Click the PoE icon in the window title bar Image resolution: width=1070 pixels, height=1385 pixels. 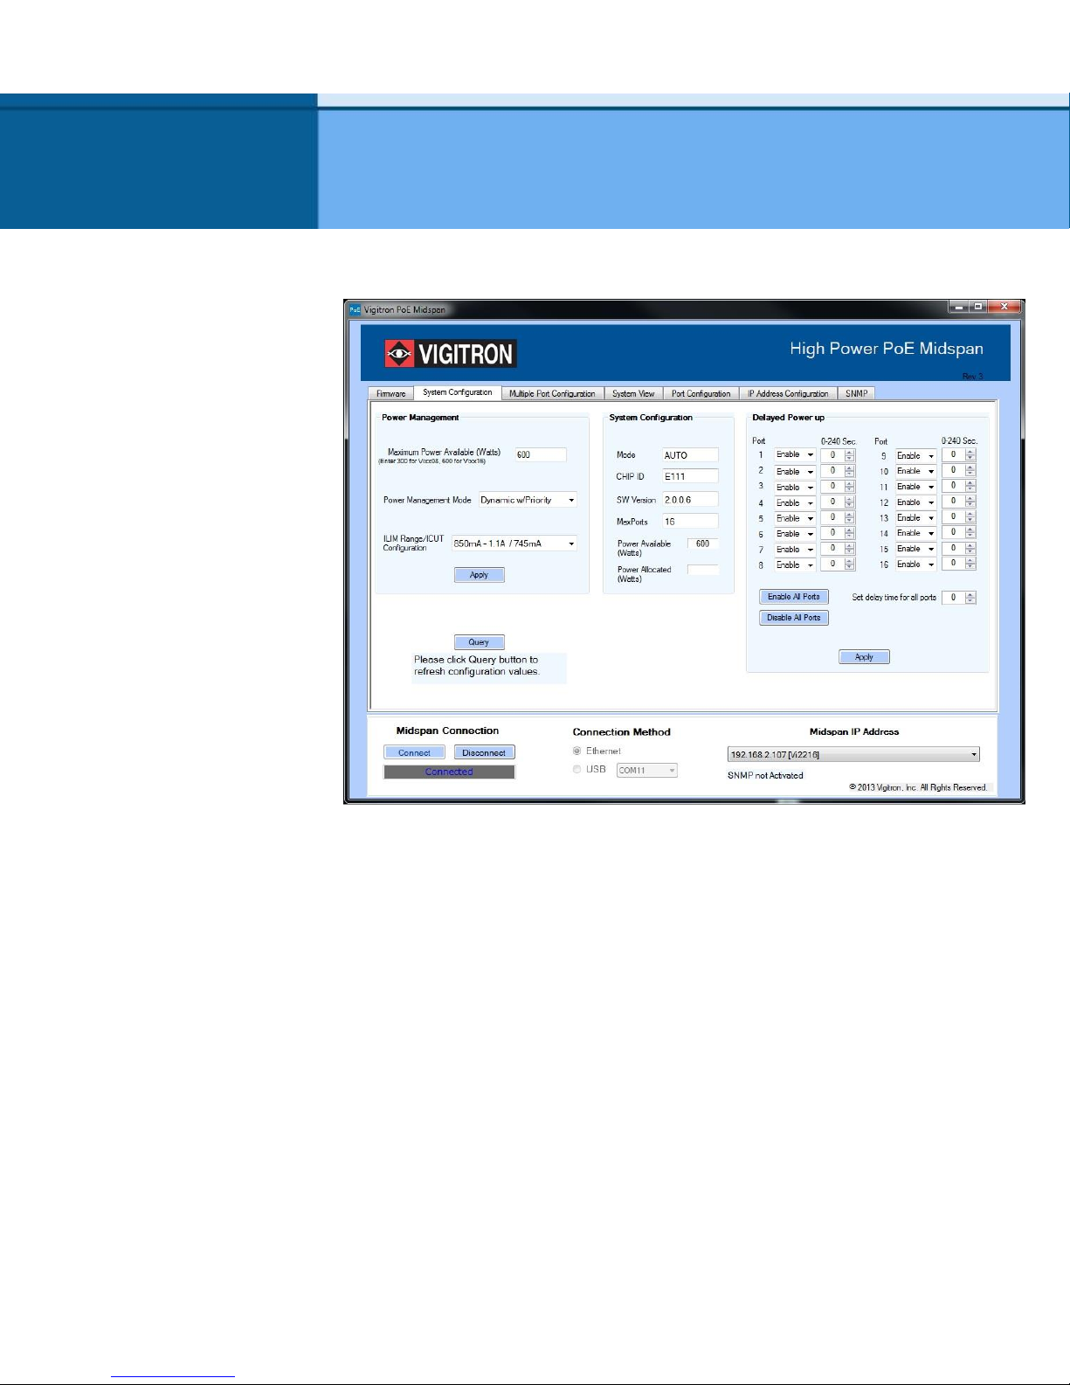point(355,309)
